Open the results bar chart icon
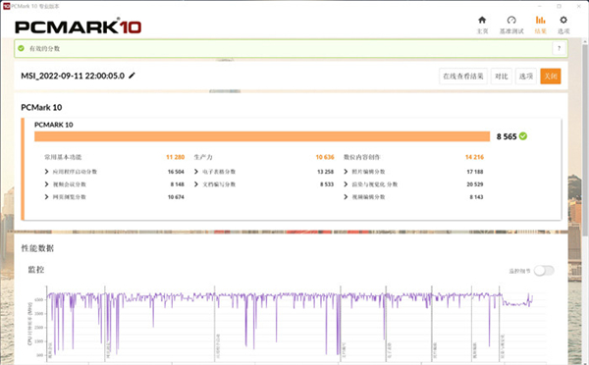Viewport: 589px width, 365px height. click(x=540, y=20)
